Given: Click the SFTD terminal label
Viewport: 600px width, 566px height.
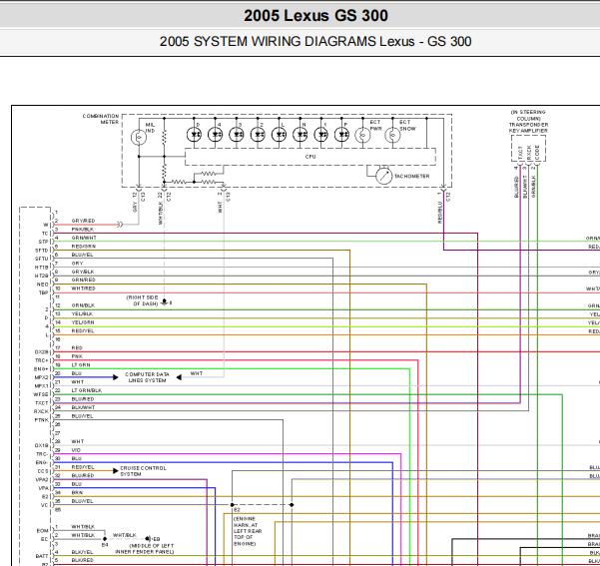Looking at the screenshot, I should point(42,251).
